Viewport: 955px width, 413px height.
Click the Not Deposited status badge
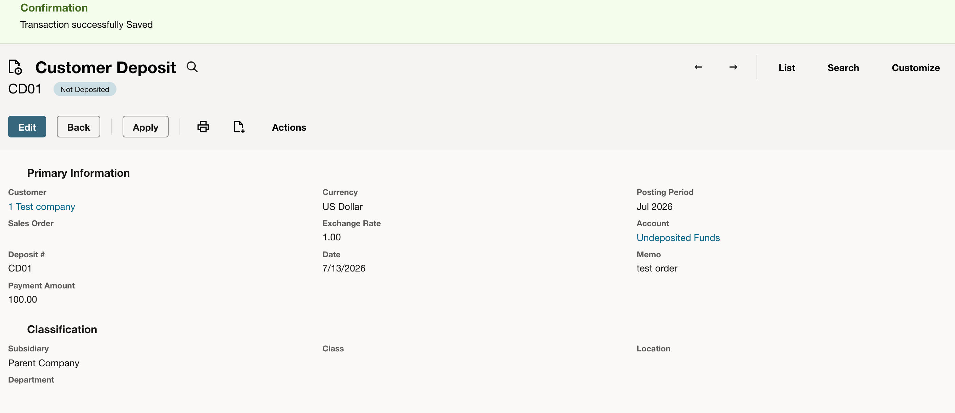coord(85,89)
